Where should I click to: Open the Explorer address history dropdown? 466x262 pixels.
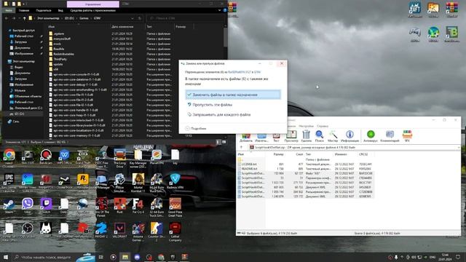pyautogui.click(x=133, y=18)
